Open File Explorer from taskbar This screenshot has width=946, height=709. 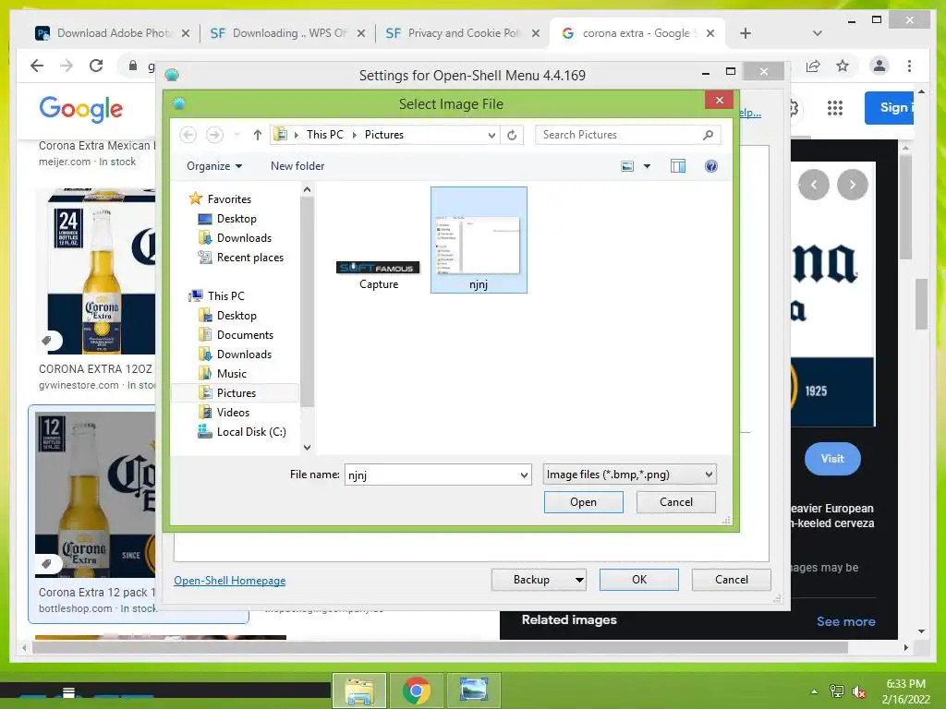(x=359, y=691)
